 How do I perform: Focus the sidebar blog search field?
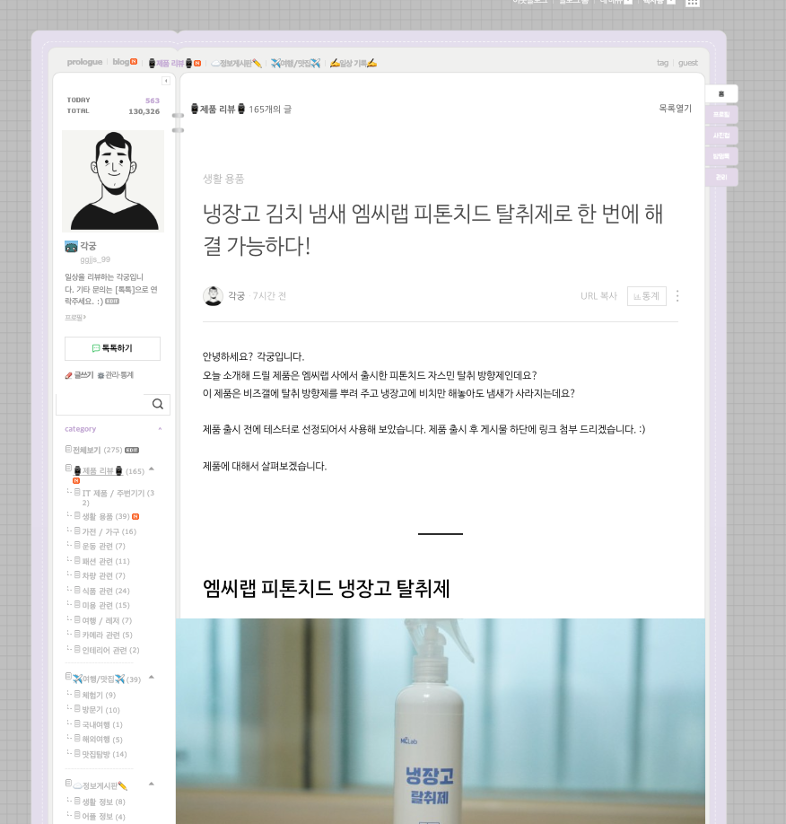(x=103, y=404)
